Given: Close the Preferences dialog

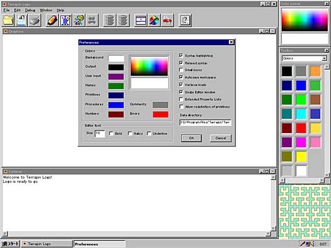Looking at the screenshot, I should [231, 42].
